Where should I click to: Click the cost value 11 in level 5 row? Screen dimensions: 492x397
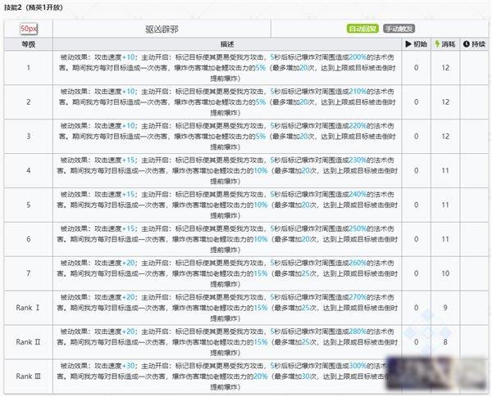tap(445, 205)
